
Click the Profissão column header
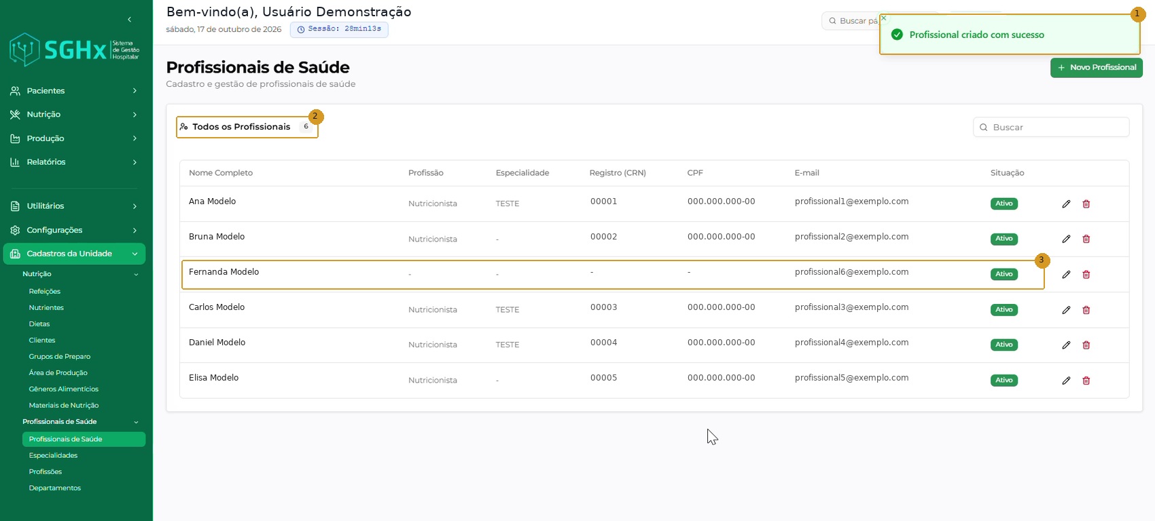coord(426,173)
